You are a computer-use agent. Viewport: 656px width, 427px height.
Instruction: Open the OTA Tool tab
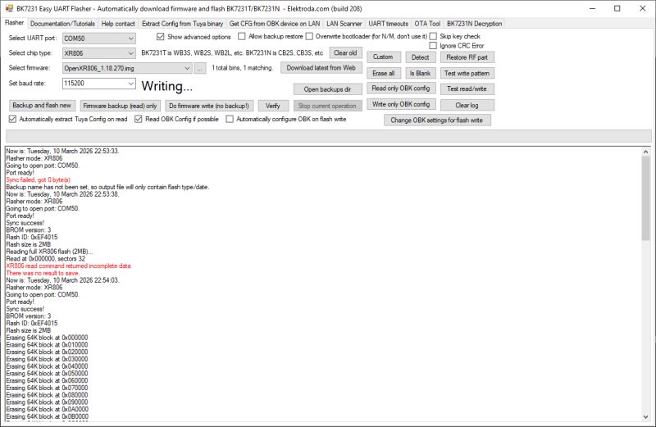tap(427, 24)
